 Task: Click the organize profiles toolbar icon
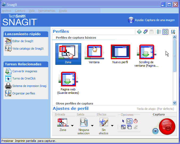click(x=173, y=32)
